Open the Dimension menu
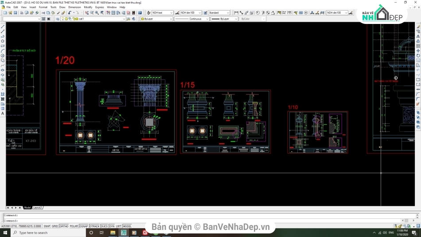Image resolution: width=421 pixels, height=237 pixels. coord(74,7)
